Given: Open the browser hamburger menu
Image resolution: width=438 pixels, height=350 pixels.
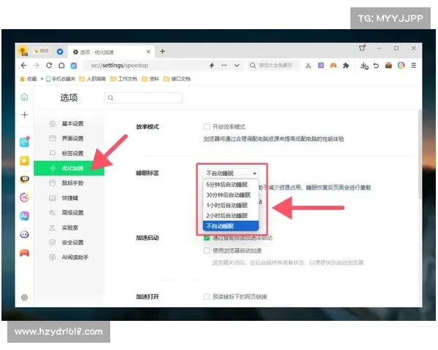Looking at the screenshot, I should pyautogui.click(x=414, y=66).
